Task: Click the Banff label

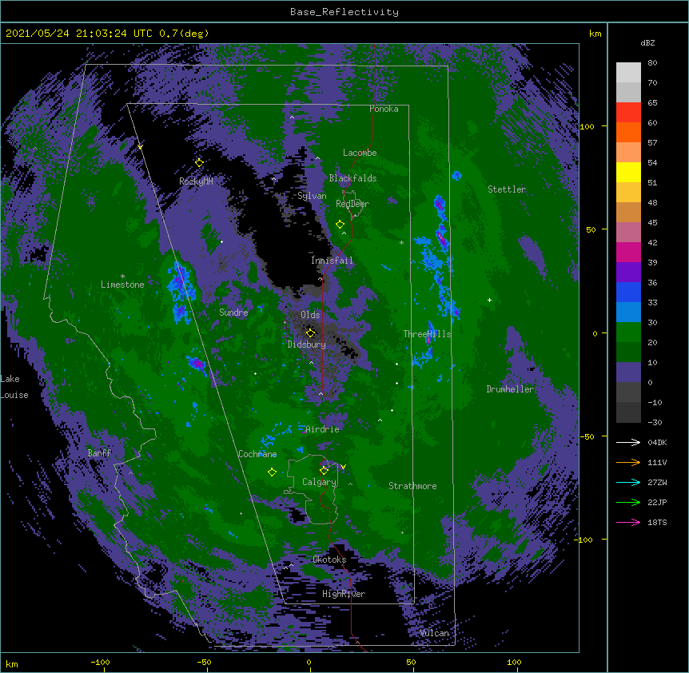Action: click(x=99, y=453)
